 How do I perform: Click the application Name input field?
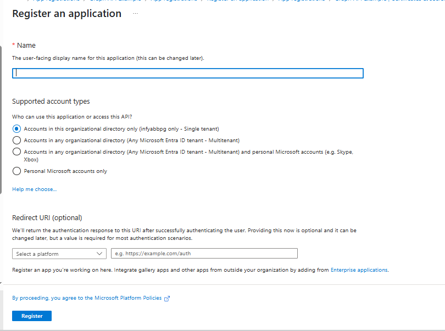coord(187,73)
